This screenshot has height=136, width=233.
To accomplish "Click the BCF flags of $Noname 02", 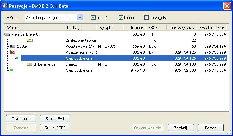I will 155,64.
